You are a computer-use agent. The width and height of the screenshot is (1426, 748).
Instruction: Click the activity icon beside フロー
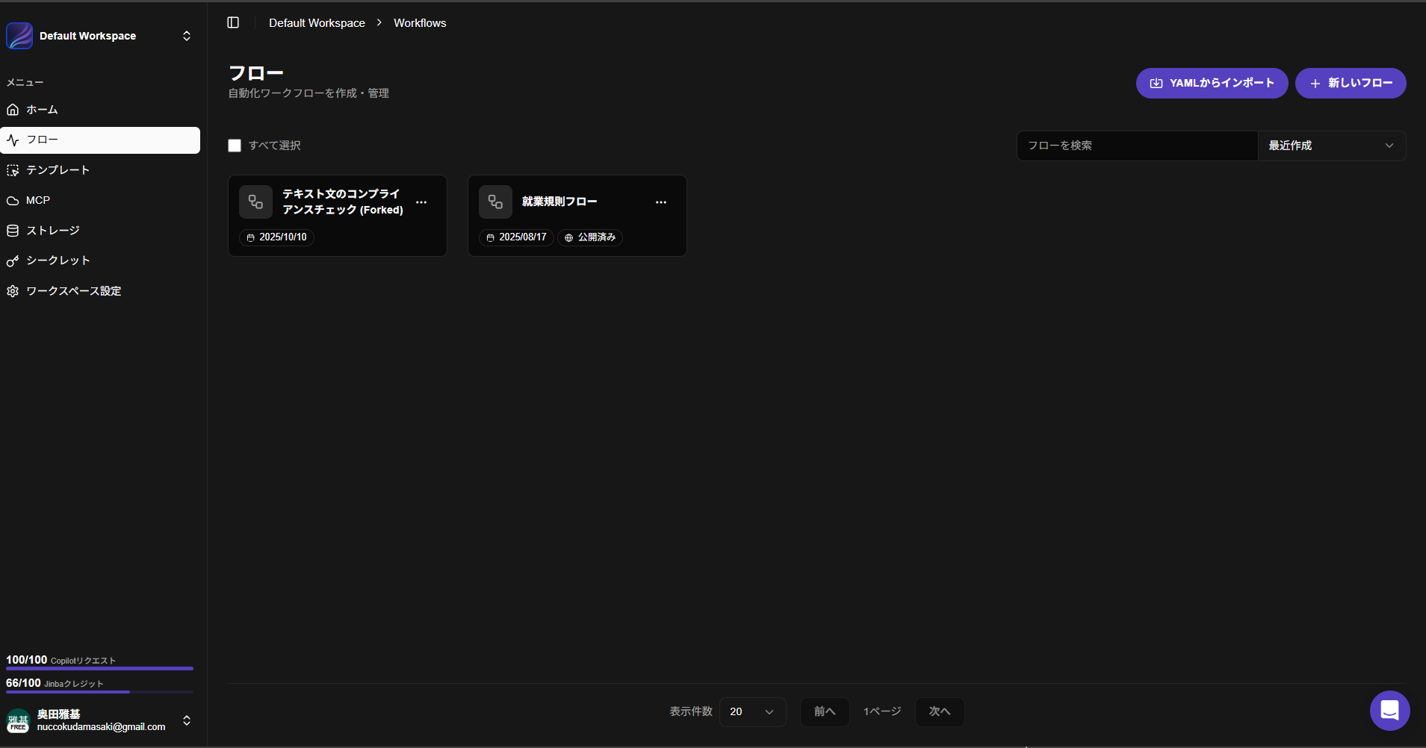[x=13, y=140]
